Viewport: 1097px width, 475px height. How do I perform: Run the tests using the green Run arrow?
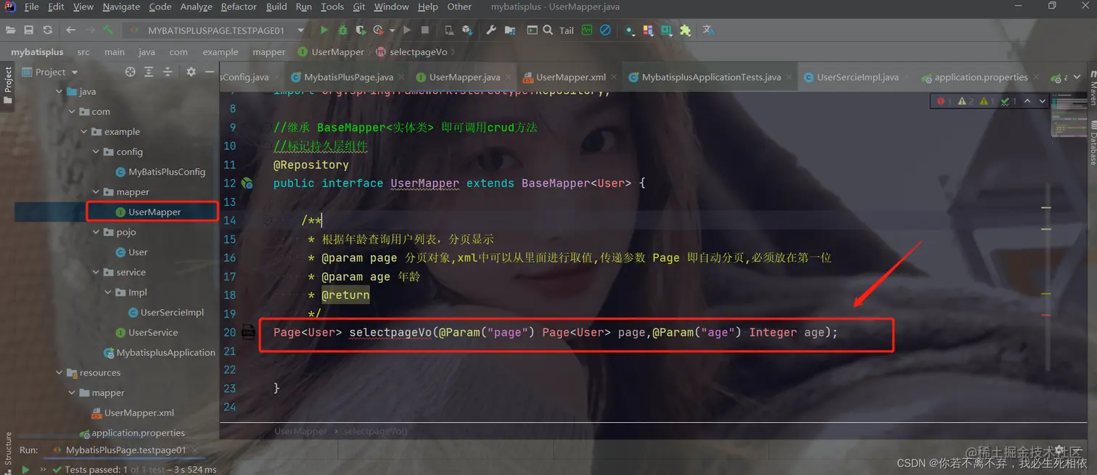pyautogui.click(x=324, y=30)
